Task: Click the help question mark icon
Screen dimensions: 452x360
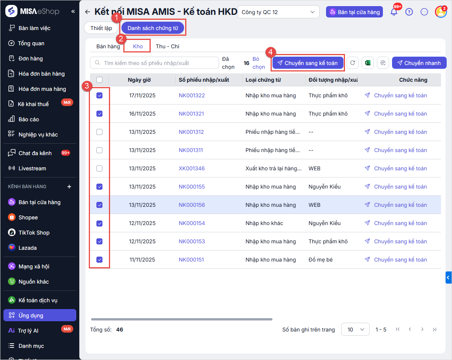Action: click(x=409, y=12)
